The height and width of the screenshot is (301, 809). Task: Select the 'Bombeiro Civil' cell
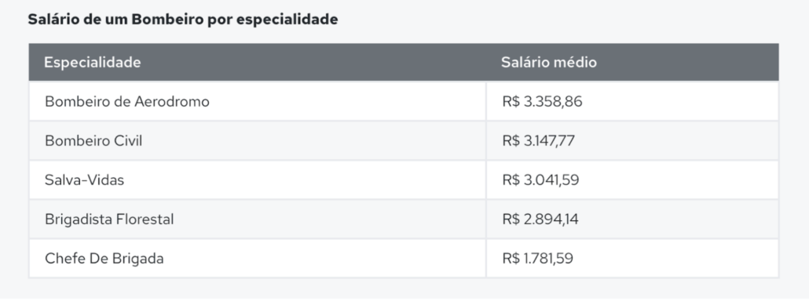pyautogui.click(x=258, y=140)
